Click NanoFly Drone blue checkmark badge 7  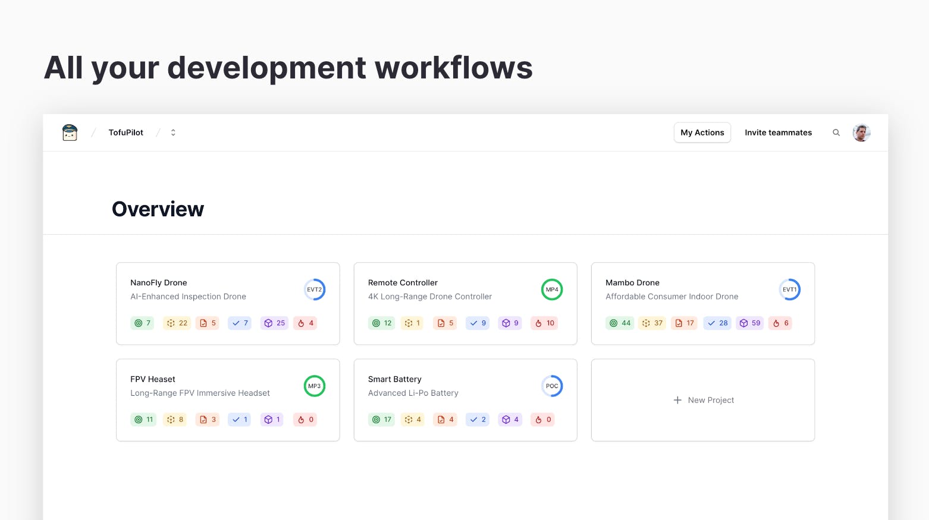coord(240,323)
